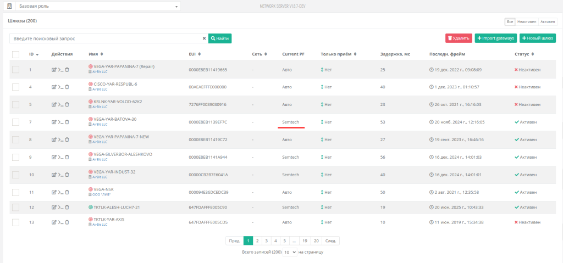Clear the search field with the X icon
Viewport: 563px width, 263px height.
(x=204, y=38)
